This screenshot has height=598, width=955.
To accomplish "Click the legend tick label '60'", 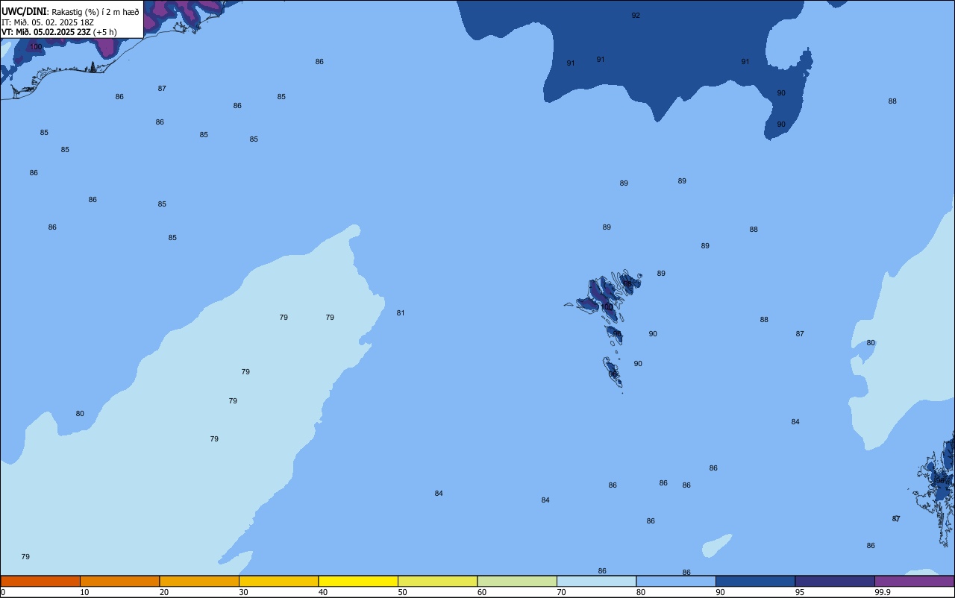I will 482,592.
